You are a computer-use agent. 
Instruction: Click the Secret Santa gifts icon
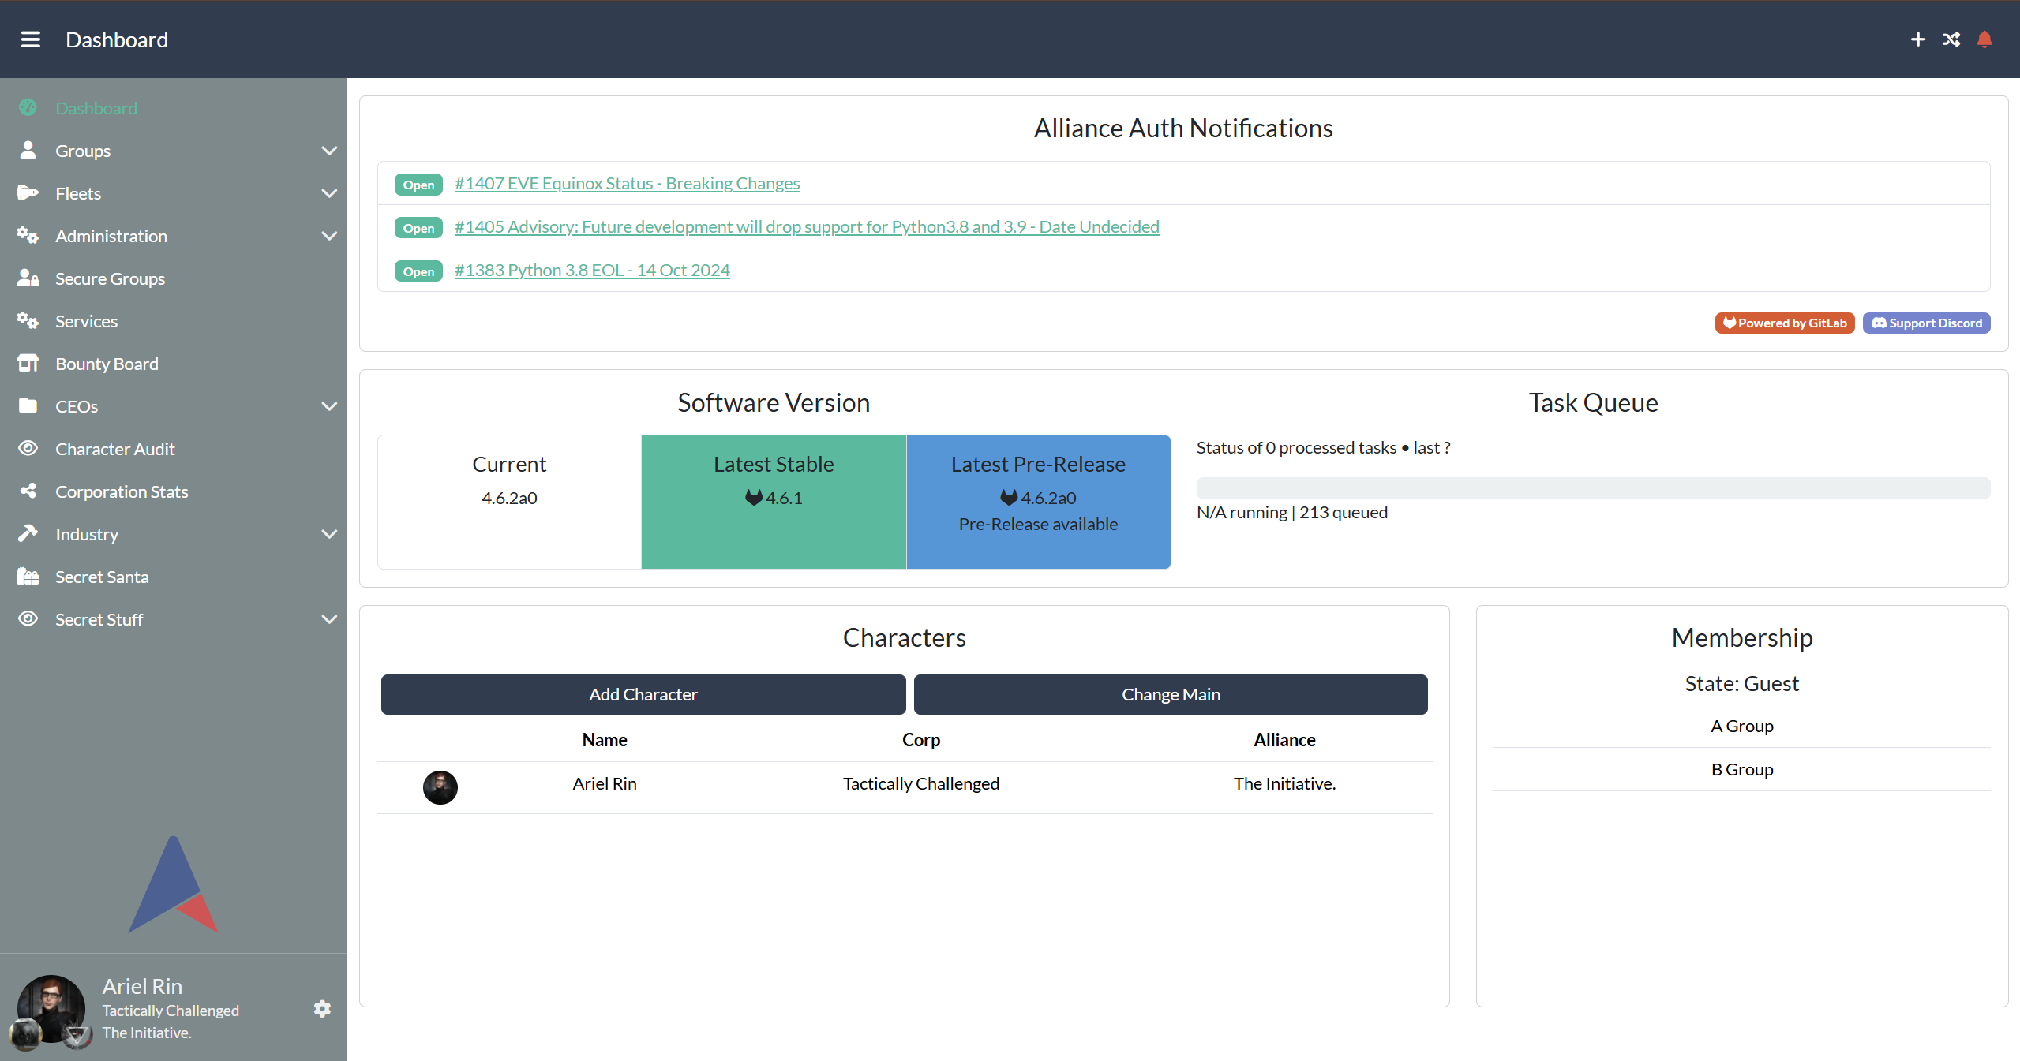pos(28,577)
